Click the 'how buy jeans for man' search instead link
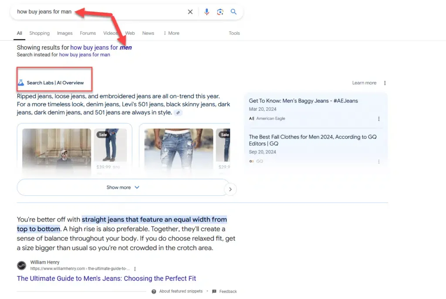This screenshot has width=446, height=299. [84, 55]
